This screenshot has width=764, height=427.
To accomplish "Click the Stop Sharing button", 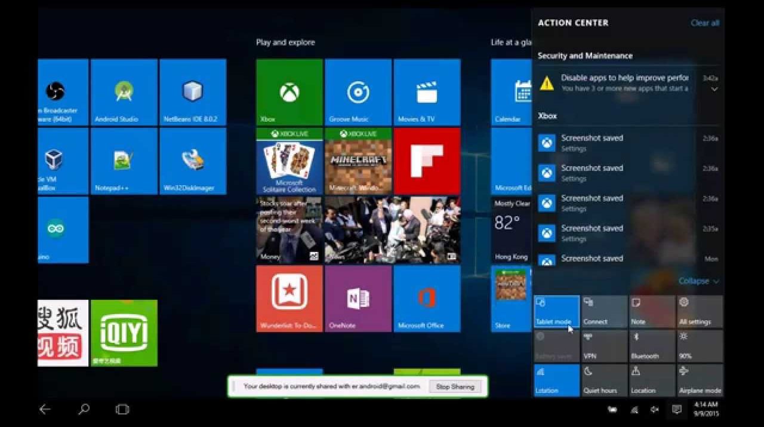I will pos(455,387).
